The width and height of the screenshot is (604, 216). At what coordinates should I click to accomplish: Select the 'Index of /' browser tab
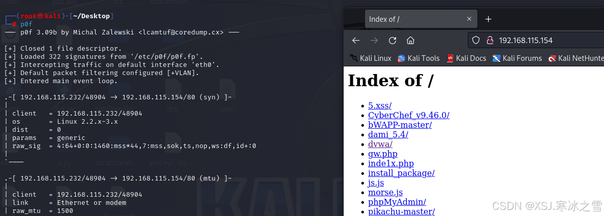click(421, 19)
